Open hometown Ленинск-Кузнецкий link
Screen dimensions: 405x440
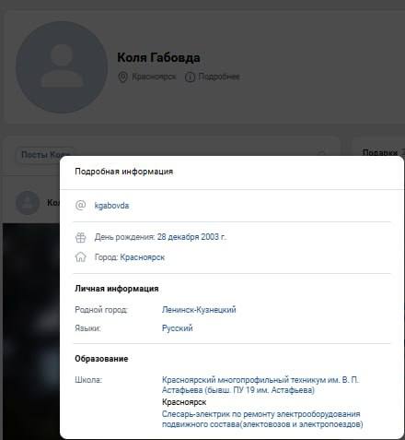pyautogui.click(x=199, y=310)
